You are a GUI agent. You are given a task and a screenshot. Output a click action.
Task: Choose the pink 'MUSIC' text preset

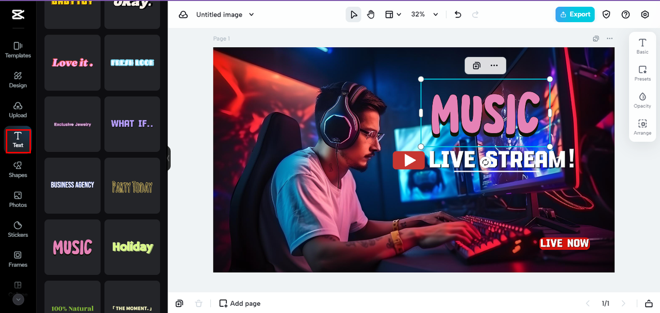pyautogui.click(x=72, y=247)
